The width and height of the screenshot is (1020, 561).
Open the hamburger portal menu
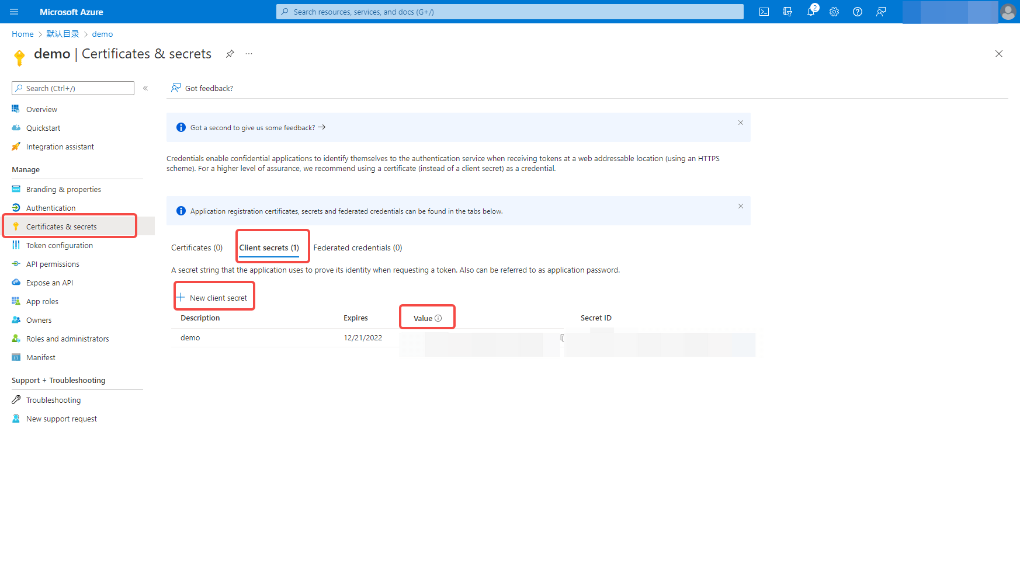tap(14, 12)
